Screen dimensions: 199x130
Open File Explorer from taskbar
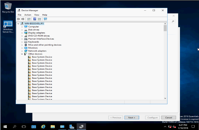[53, 127]
